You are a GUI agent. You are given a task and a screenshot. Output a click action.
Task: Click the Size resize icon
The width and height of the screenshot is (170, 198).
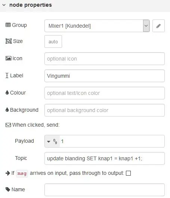pos(9,41)
